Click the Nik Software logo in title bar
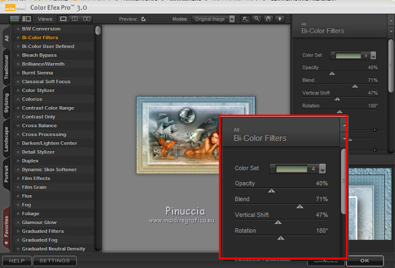Screen dimensions: 395x268 click(x=15, y=8)
